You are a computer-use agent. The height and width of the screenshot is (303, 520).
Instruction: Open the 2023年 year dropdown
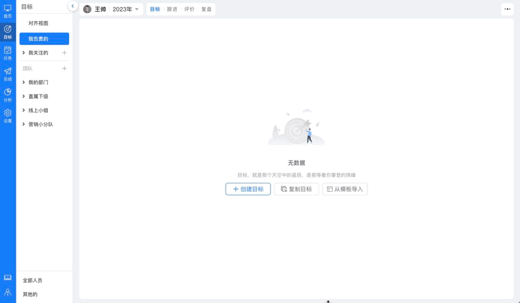(x=126, y=9)
